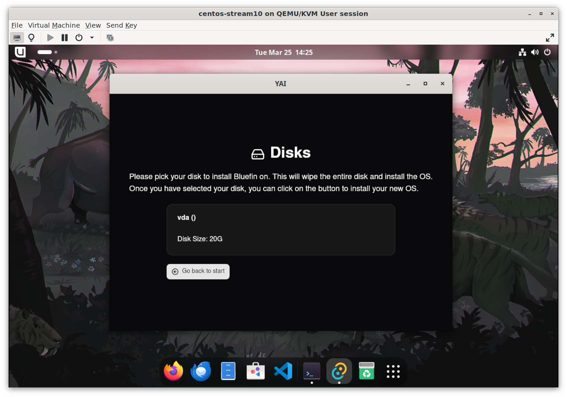Click the Bluefin logo in top bar

pyautogui.click(x=20, y=52)
